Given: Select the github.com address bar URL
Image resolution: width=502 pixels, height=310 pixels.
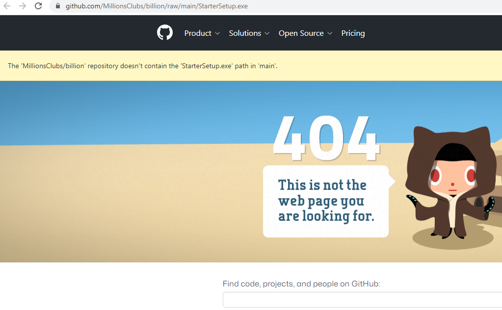Looking at the screenshot, I should [x=157, y=6].
